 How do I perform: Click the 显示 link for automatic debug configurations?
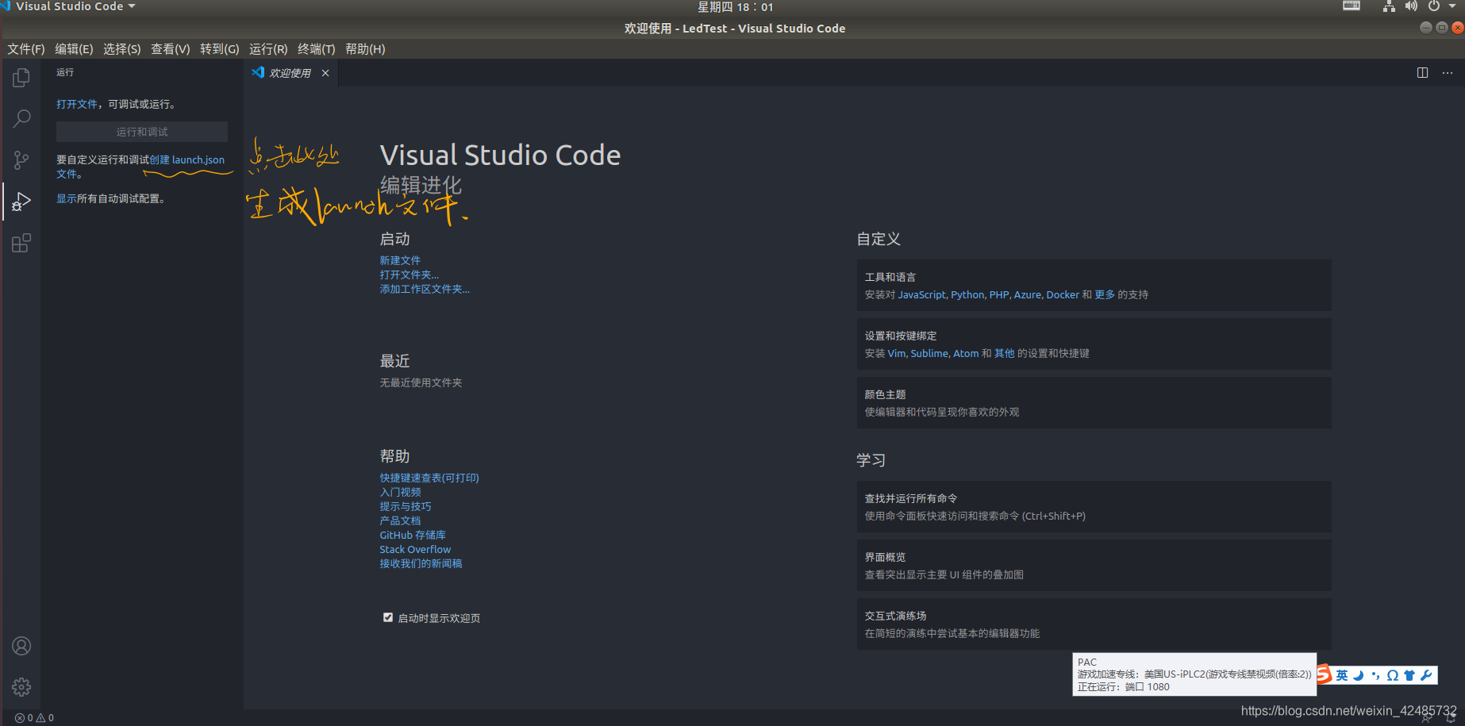click(67, 198)
